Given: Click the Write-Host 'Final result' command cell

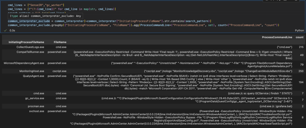Looking at the screenshot, I should (183, 55).
